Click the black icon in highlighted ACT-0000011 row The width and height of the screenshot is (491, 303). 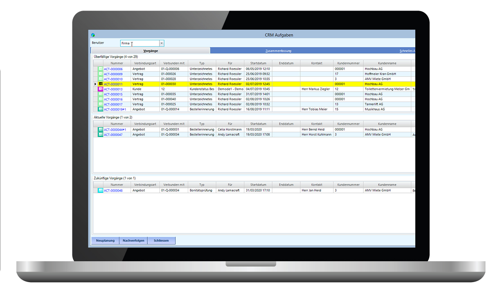coord(101,84)
